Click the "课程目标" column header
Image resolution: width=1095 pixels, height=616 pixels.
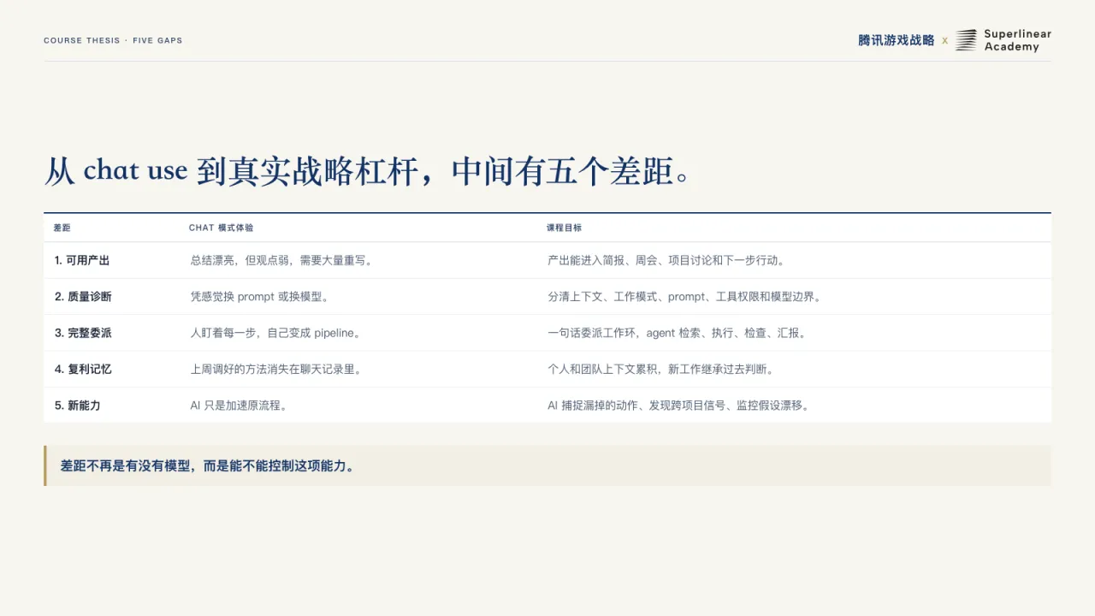click(565, 228)
